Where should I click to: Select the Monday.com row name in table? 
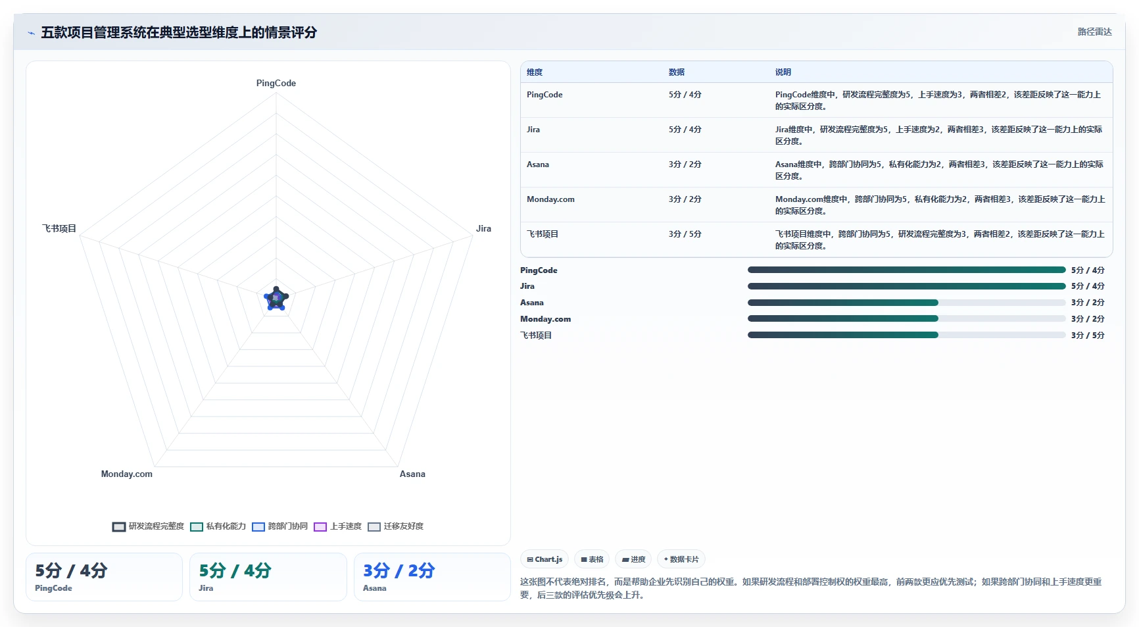point(550,199)
